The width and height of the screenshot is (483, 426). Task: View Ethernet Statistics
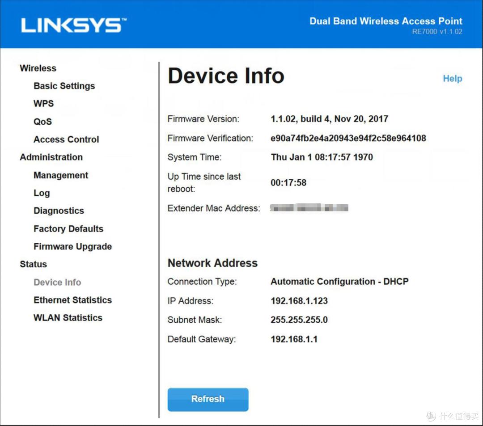click(x=72, y=300)
